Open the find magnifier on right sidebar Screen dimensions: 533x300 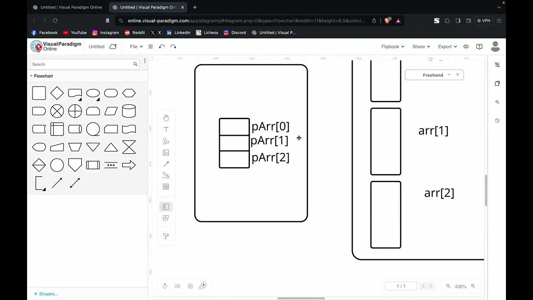pos(497,102)
